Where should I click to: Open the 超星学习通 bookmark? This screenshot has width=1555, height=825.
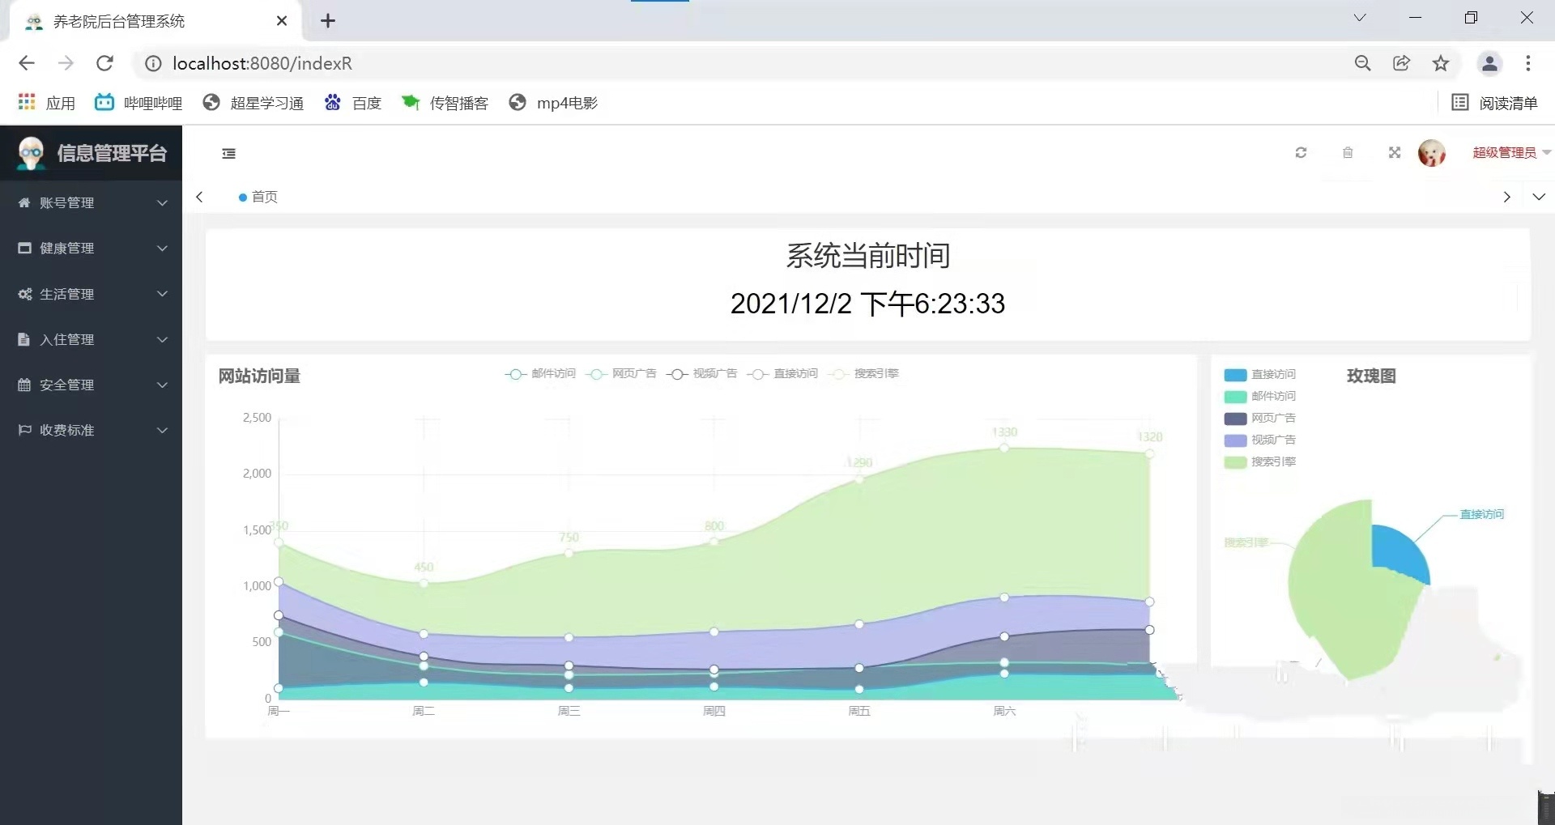(253, 103)
